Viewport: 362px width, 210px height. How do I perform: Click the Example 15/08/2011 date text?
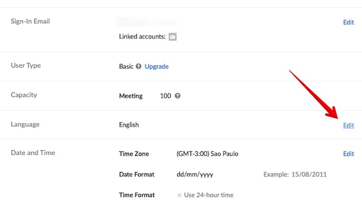(x=295, y=174)
